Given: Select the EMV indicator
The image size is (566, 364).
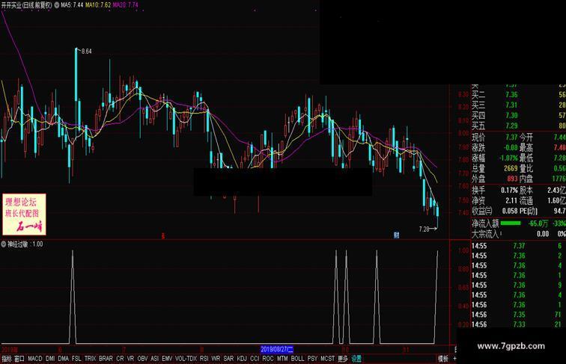Looking at the screenshot, I should tap(167, 359).
